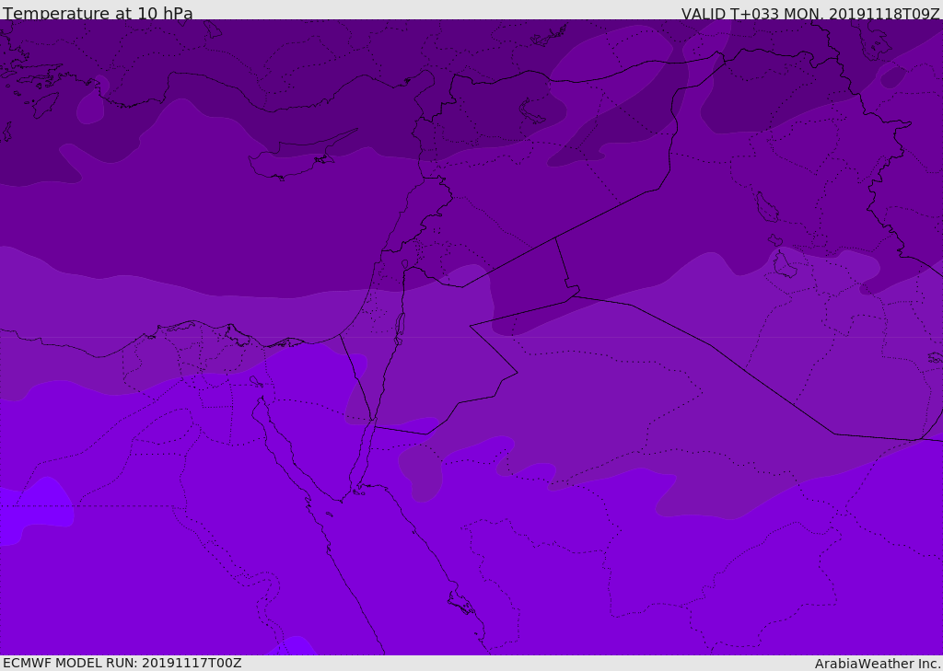
Task: Click the "ArabiaWeather Inc." credit text
Action: [x=877, y=664]
